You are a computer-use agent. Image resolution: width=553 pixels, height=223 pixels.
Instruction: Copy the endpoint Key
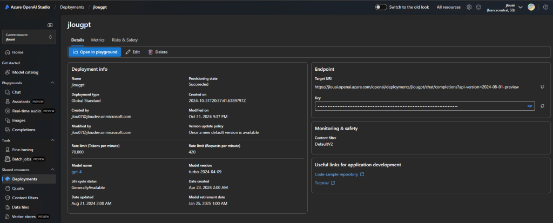click(542, 106)
